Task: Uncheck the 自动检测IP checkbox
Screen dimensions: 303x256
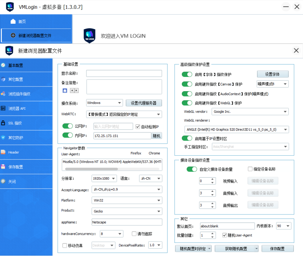Action: point(137,127)
